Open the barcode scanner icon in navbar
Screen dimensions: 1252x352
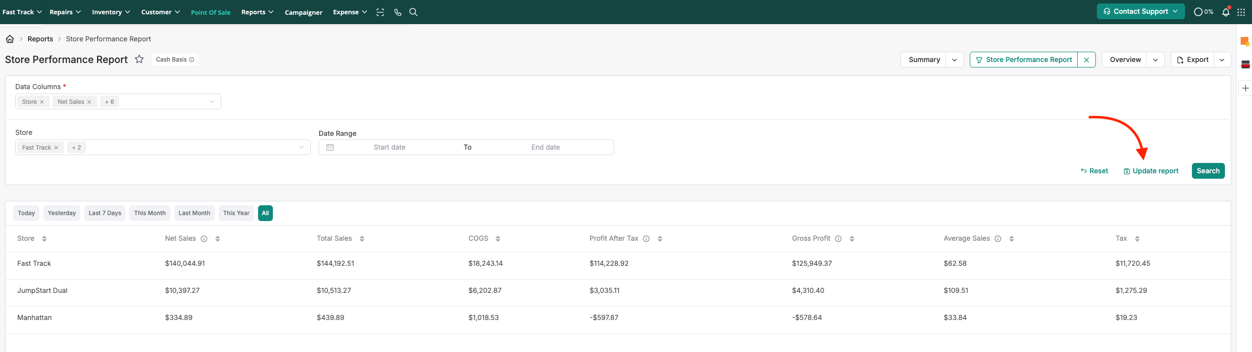point(380,12)
